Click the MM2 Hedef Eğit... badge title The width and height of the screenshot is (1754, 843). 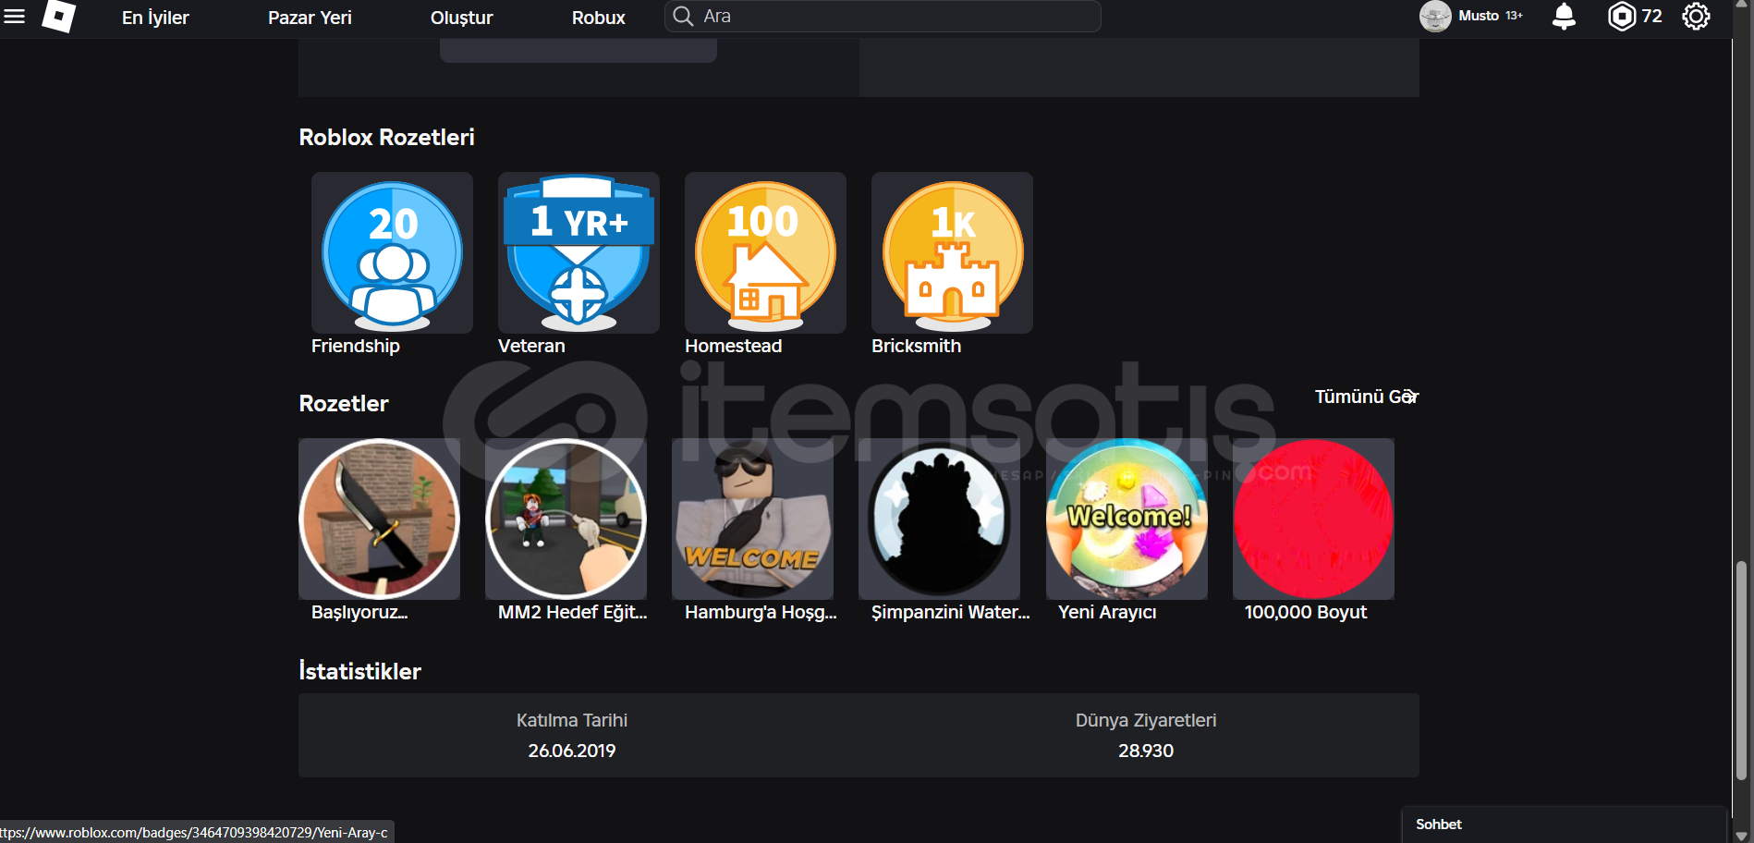click(573, 612)
